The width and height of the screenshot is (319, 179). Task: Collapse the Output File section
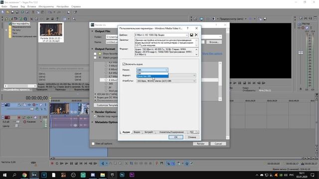[92, 31]
